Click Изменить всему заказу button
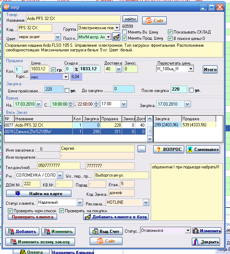 [40, 242]
